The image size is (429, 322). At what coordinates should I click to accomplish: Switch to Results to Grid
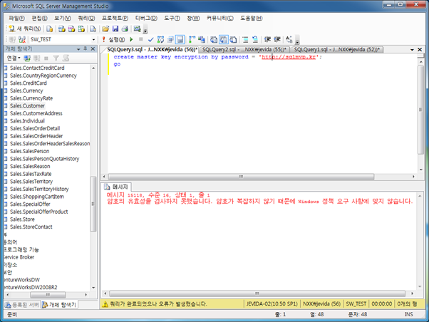click(x=224, y=40)
